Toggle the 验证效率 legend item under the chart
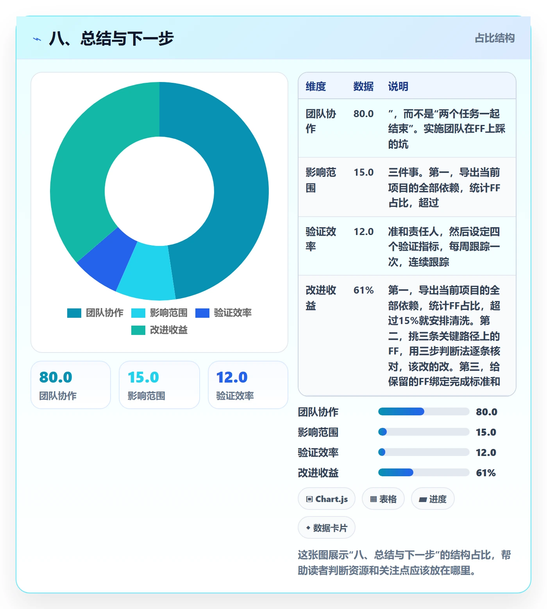Screen dimensions: 547x609 pos(223,313)
